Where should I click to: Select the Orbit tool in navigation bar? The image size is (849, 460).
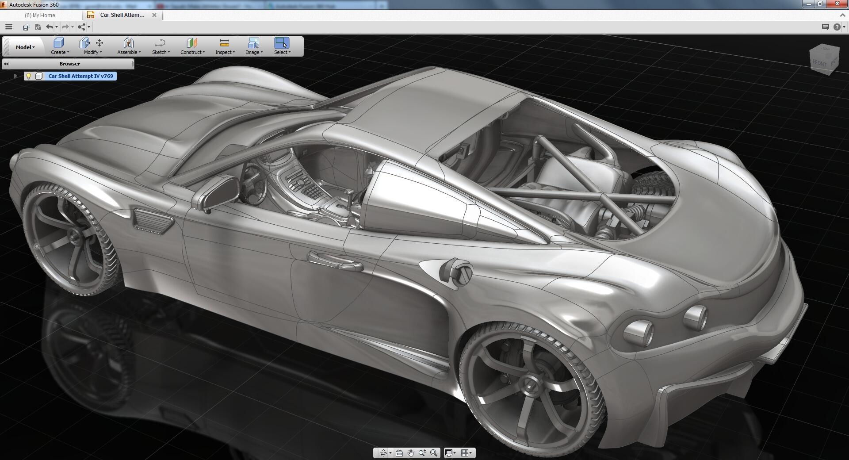coord(383,453)
